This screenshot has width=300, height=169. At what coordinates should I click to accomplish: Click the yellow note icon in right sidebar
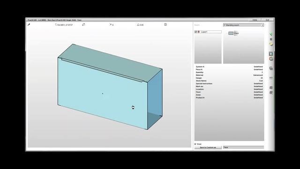pos(271,44)
